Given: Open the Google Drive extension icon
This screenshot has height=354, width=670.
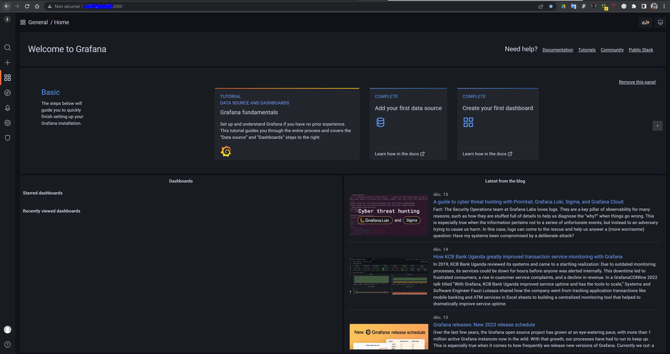Looking at the screenshot, I should click(564, 6).
